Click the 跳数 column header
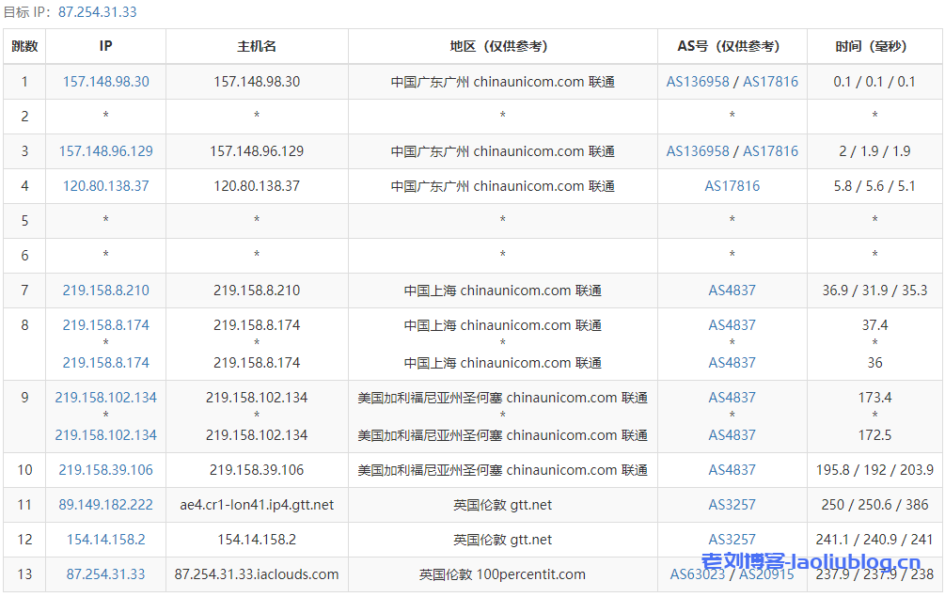This screenshot has height=597, width=945. coord(24,46)
